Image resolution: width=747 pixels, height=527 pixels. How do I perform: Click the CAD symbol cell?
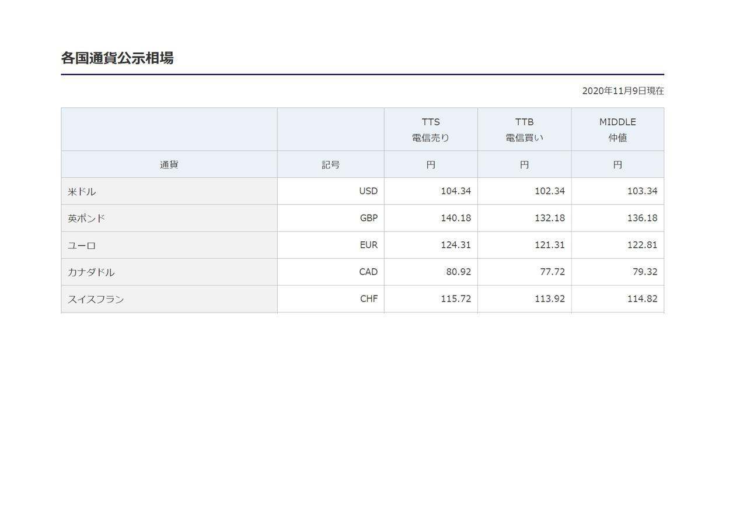pyautogui.click(x=330, y=272)
